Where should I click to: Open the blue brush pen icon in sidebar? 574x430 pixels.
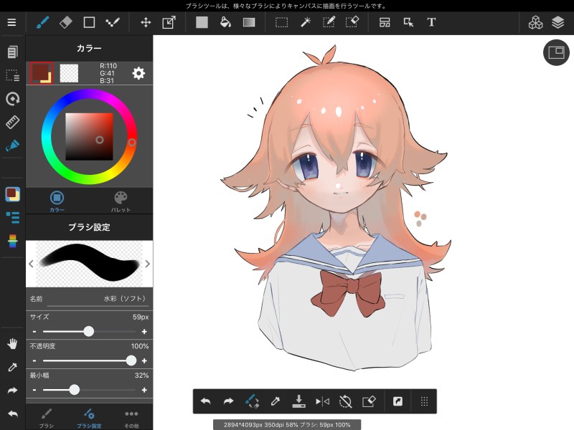12,145
